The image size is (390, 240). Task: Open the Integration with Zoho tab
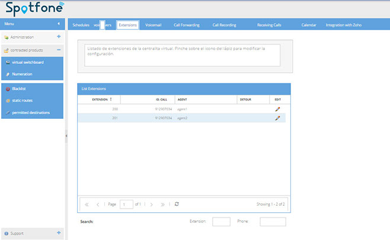[x=343, y=25]
